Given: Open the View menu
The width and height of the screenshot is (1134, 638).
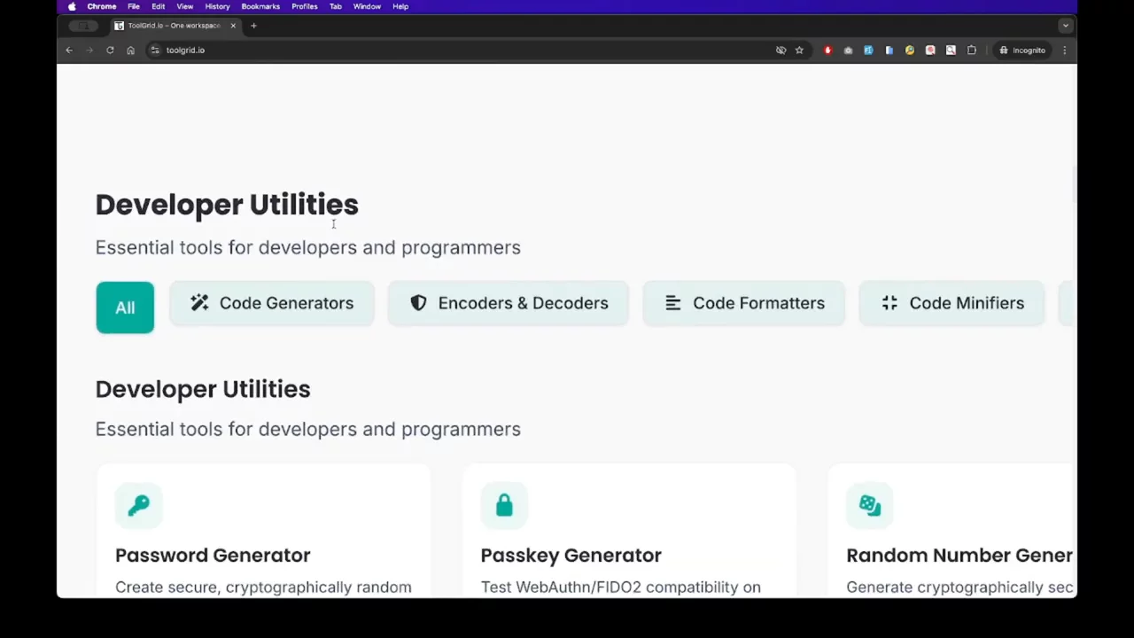Looking at the screenshot, I should click(x=185, y=6).
